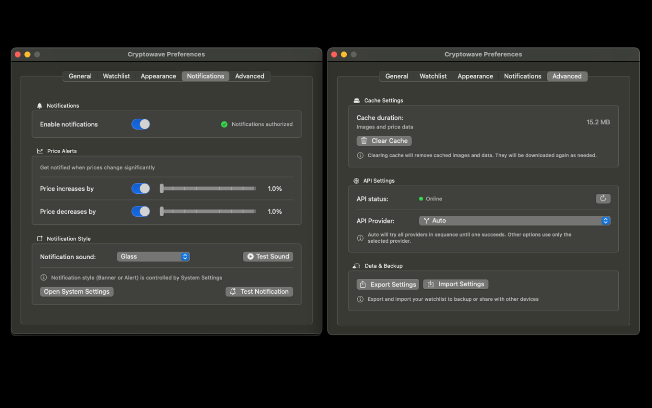The width and height of the screenshot is (652, 408).
Task: Switch to the Watchlist tab
Action: coord(116,76)
